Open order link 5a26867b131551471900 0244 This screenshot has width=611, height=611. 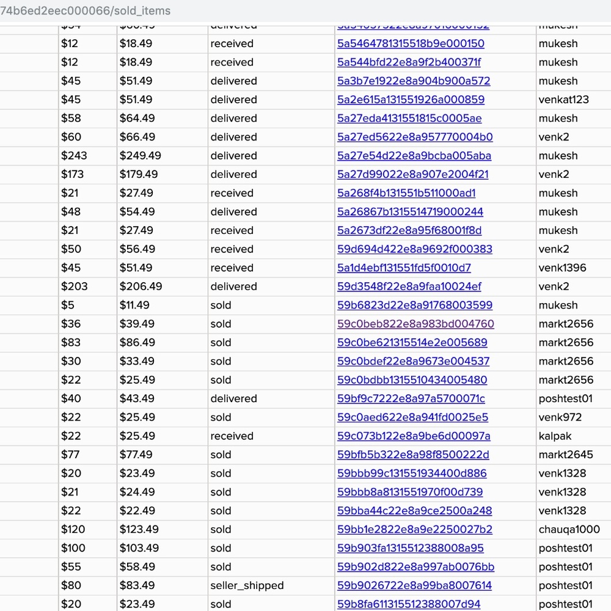(411, 212)
